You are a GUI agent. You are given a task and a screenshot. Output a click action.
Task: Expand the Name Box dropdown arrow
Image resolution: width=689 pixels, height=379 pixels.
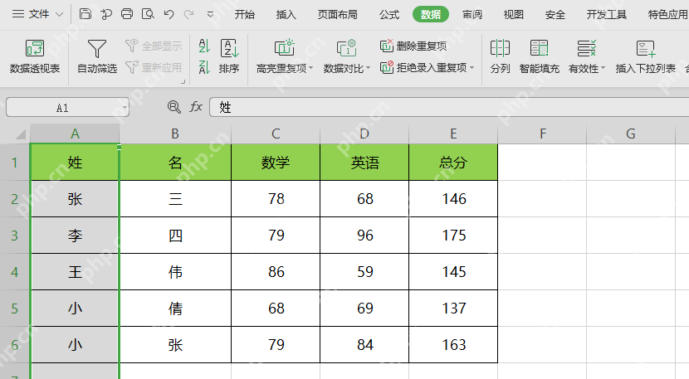click(x=125, y=108)
